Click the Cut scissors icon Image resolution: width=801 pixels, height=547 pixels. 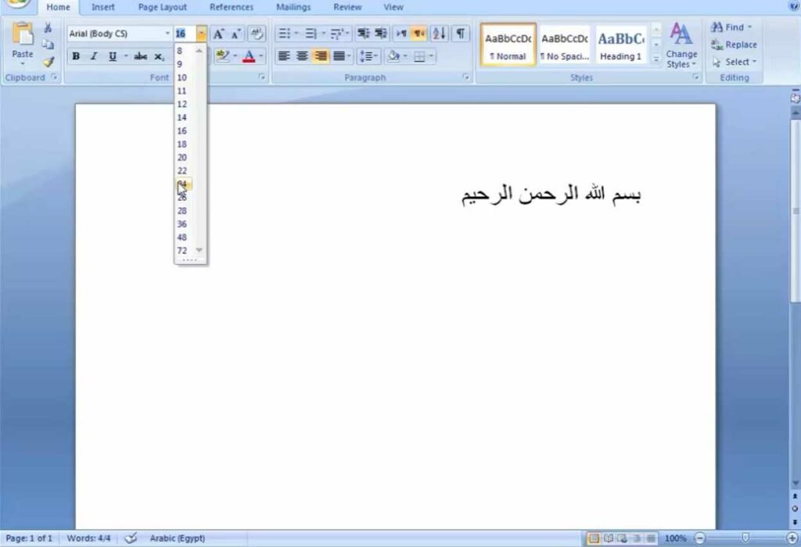tap(48, 27)
